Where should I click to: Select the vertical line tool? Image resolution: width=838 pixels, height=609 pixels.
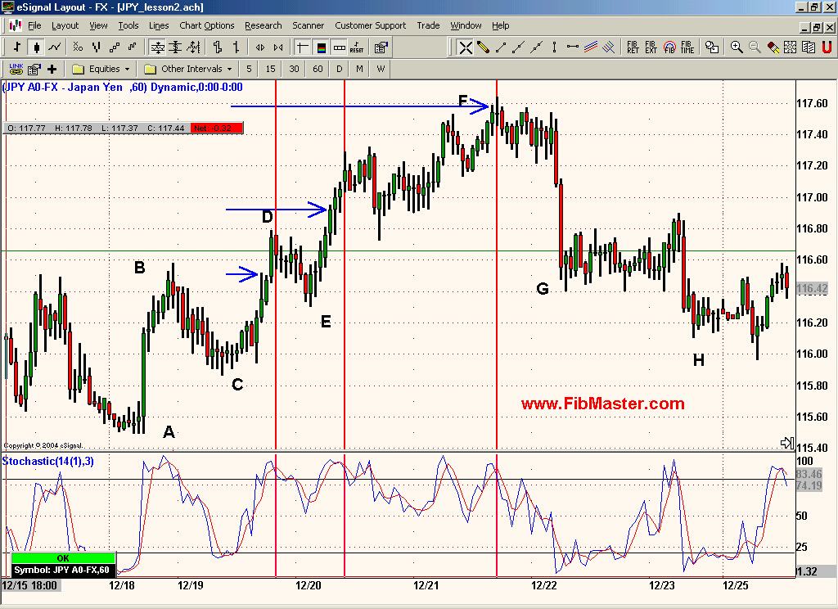554,47
